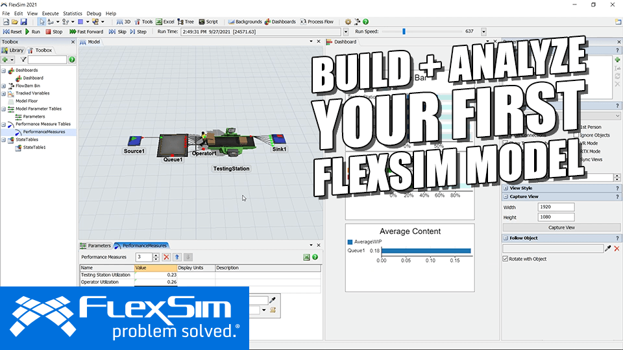This screenshot has height=350, width=623.
Task: Click the Capture View button
Action: point(561,227)
